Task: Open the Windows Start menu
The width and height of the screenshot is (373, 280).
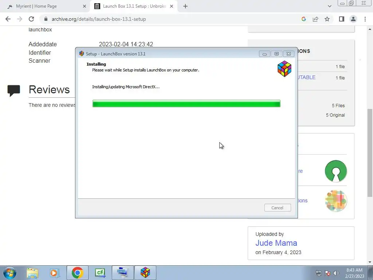Action: 10,273
